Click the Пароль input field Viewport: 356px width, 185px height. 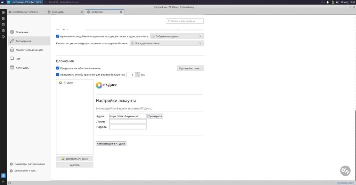click(x=128, y=127)
